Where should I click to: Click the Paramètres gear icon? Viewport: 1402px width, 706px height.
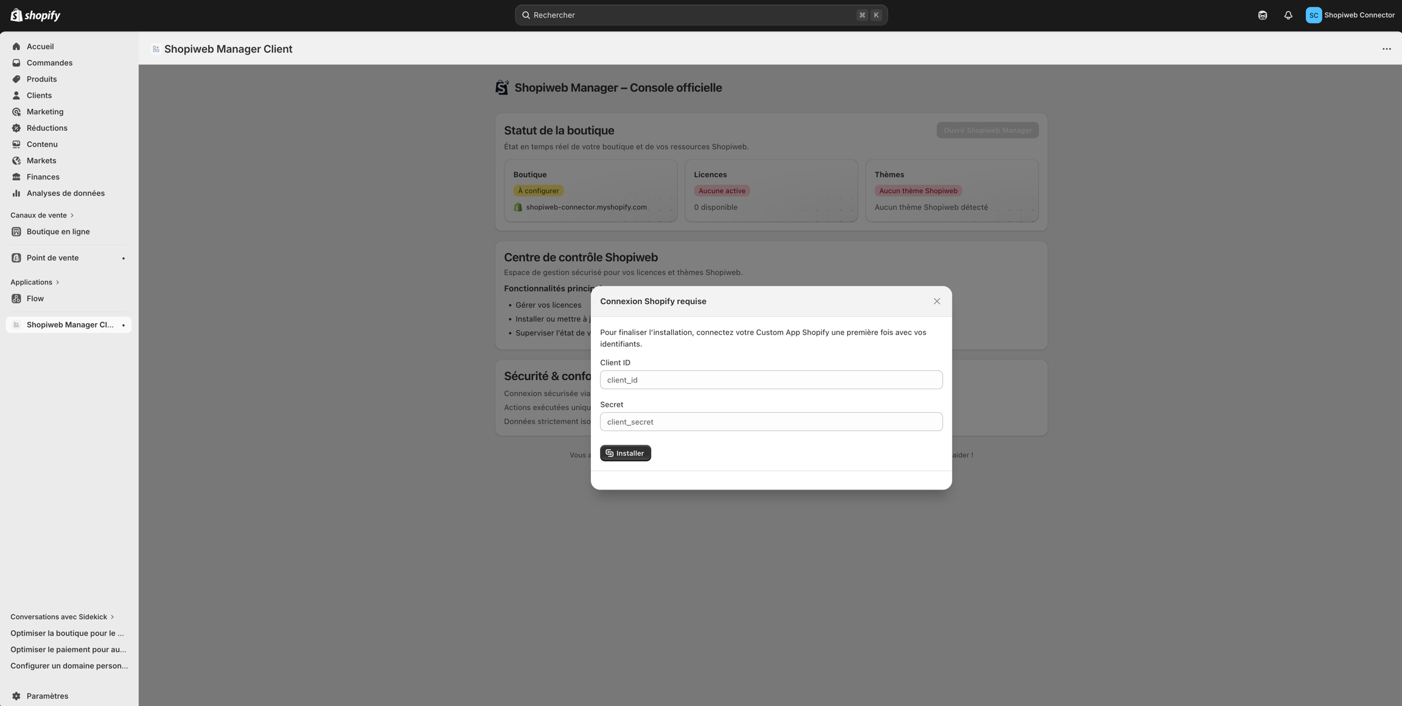pyautogui.click(x=16, y=696)
